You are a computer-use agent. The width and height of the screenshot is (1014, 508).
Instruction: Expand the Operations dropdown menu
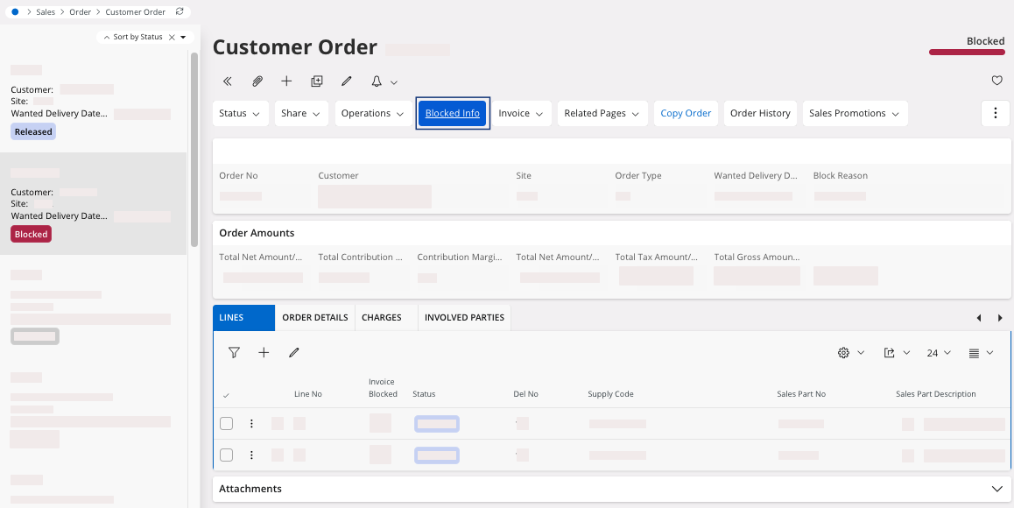coord(372,113)
